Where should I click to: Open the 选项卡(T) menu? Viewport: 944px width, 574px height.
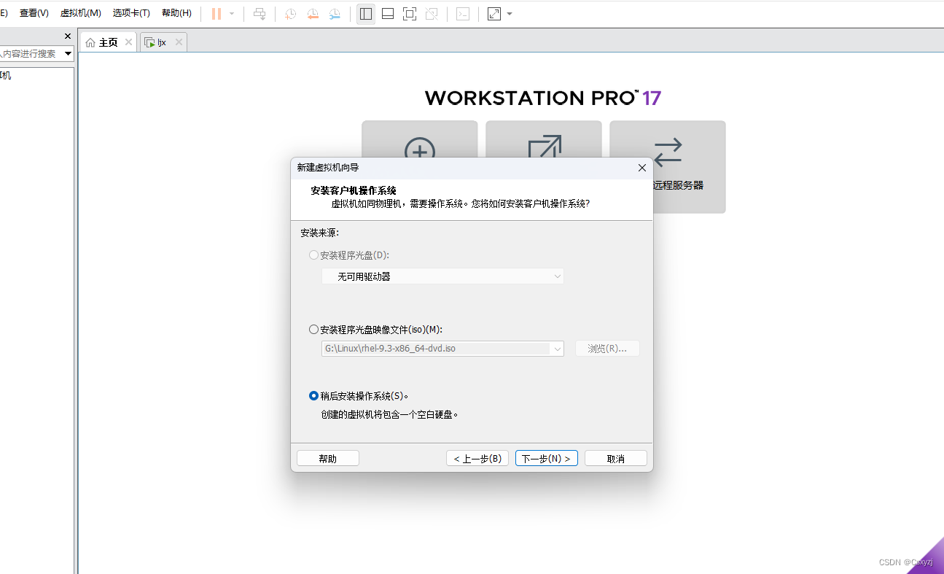[x=131, y=13]
